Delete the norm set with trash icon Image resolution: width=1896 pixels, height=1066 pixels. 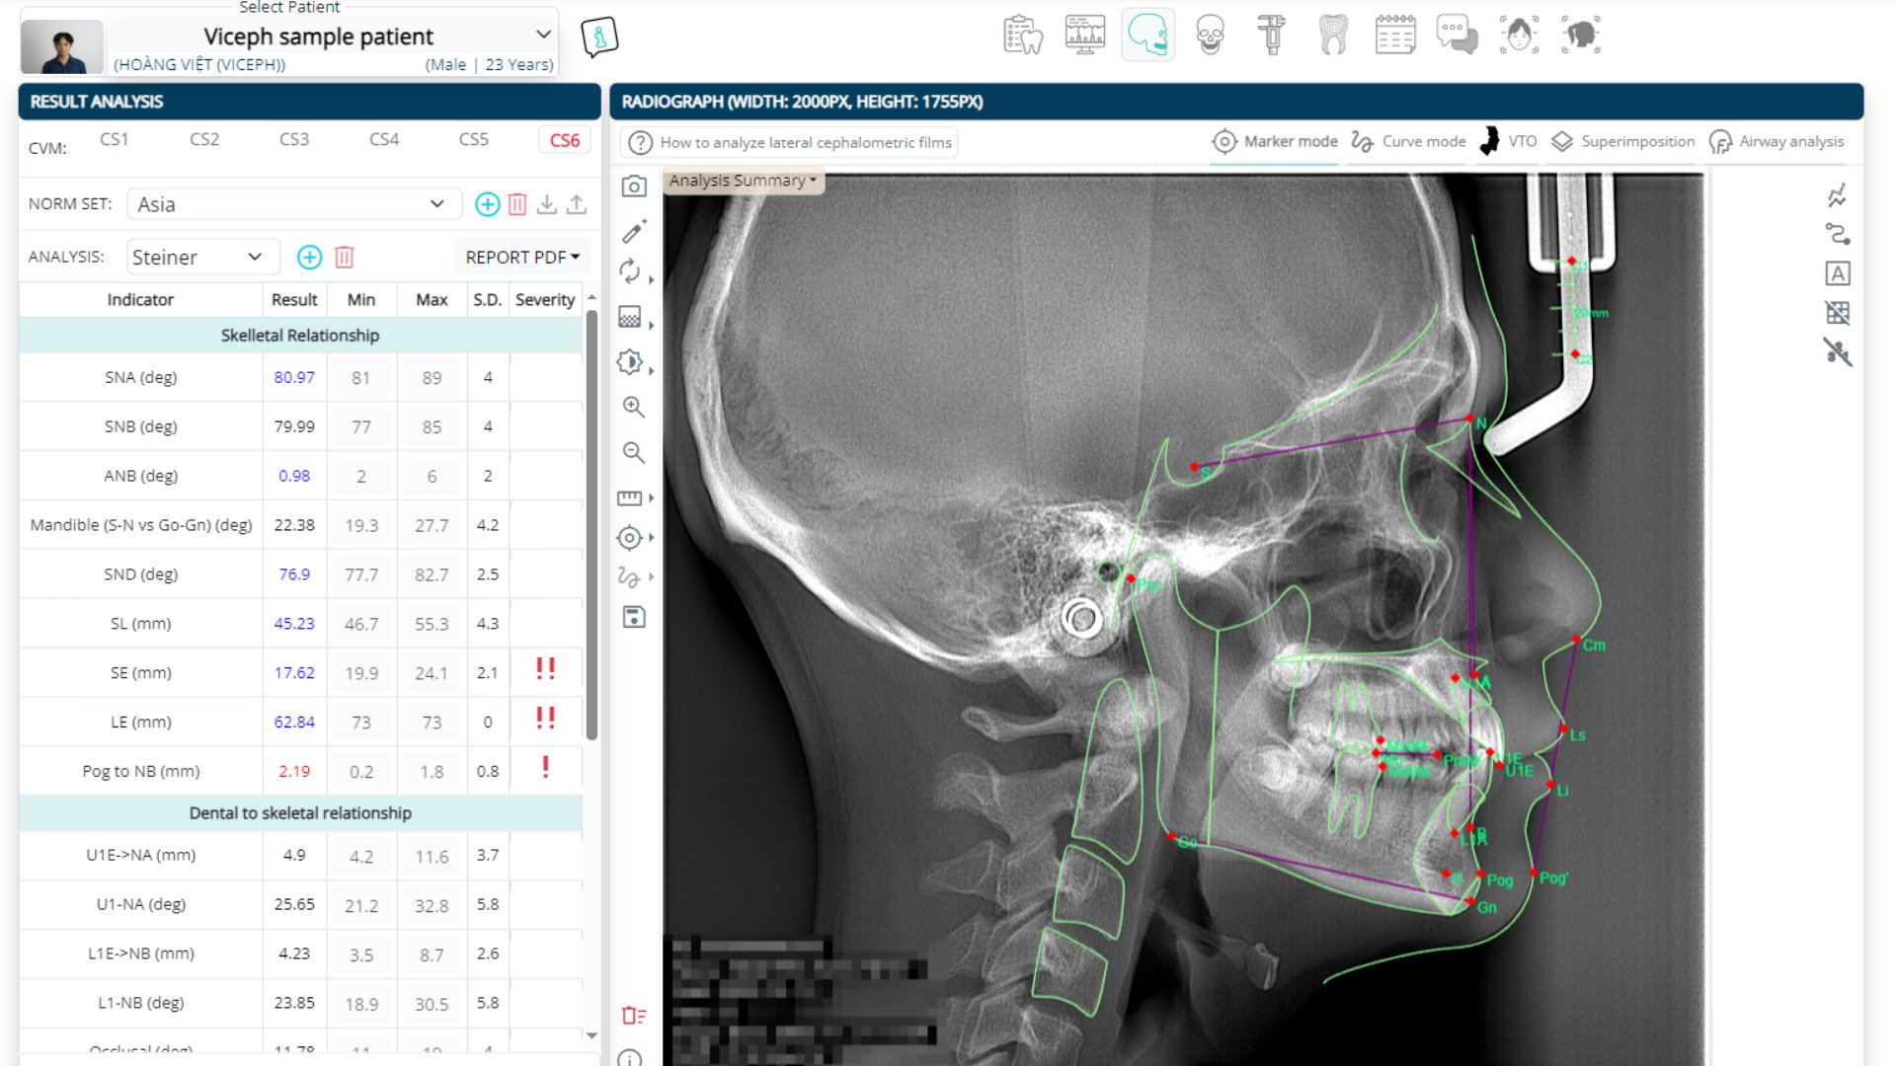(517, 204)
